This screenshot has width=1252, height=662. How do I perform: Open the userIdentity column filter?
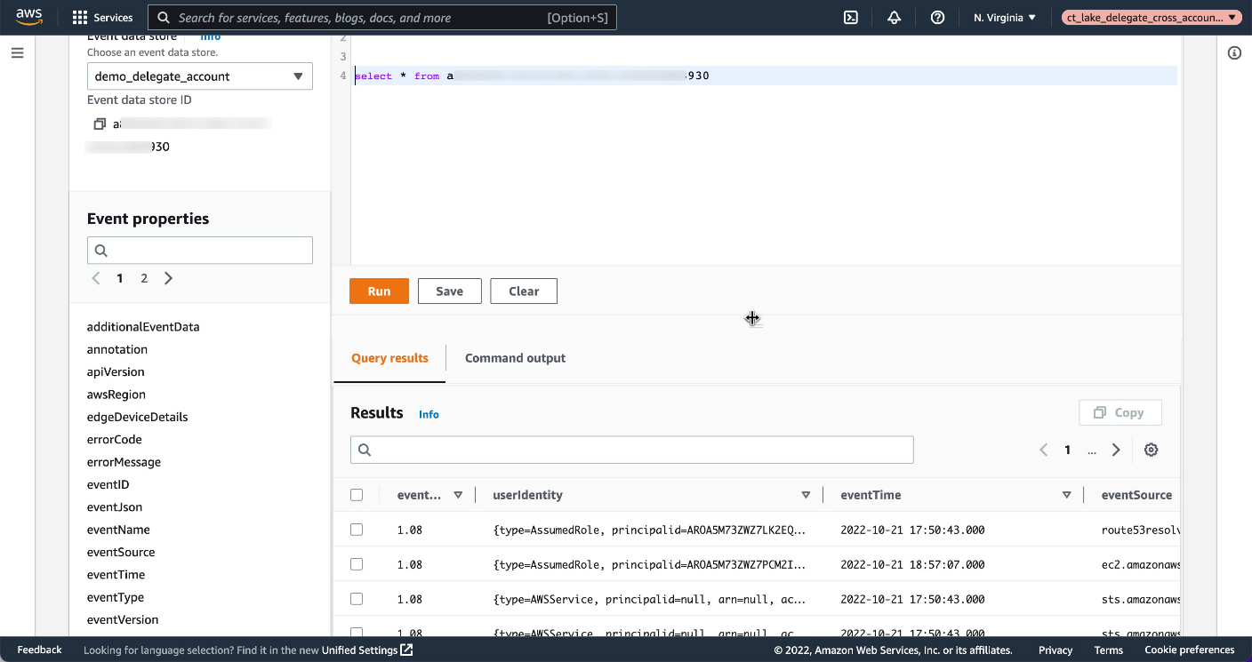tap(806, 494)
